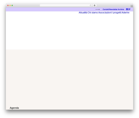
Task: Go to the Chi siamo menu item
Action: pos(93,13)
